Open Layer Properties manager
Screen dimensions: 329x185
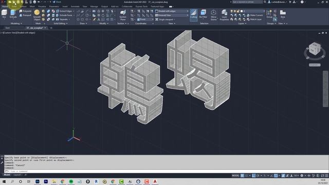coord(224,15)
